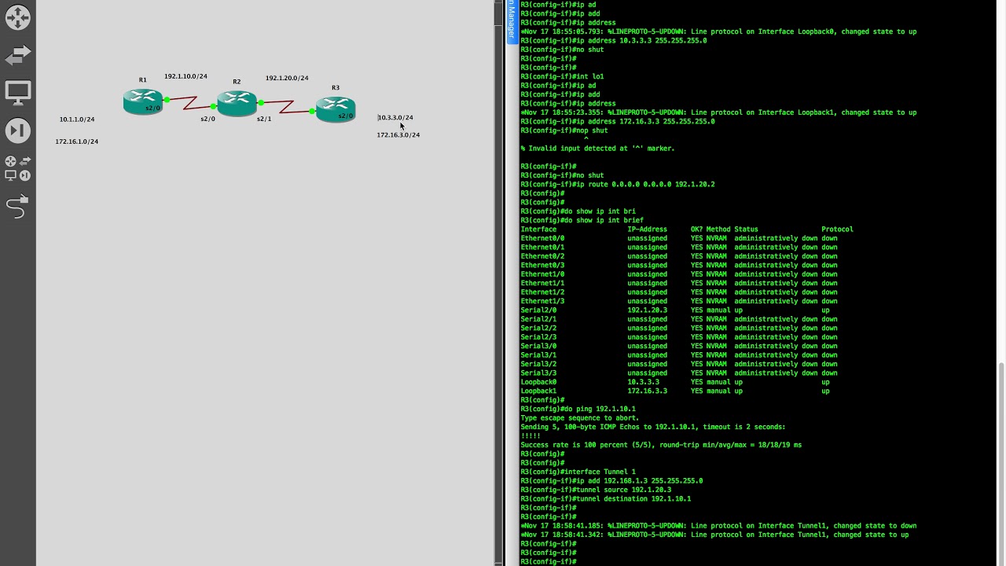The image size is (1006, 566).
Task: Click the 'tunnel source 192.1.20.3' command line
Action: coord(596,490)
